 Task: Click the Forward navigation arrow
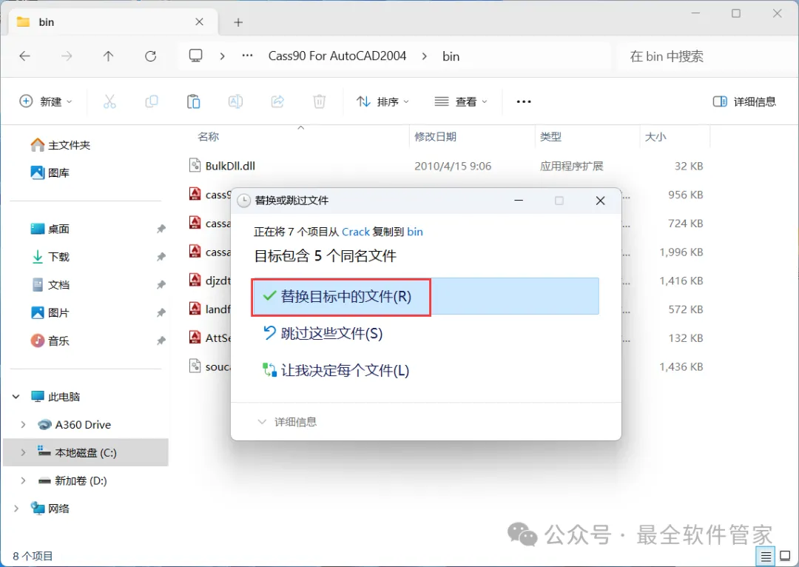pos(67,56)
